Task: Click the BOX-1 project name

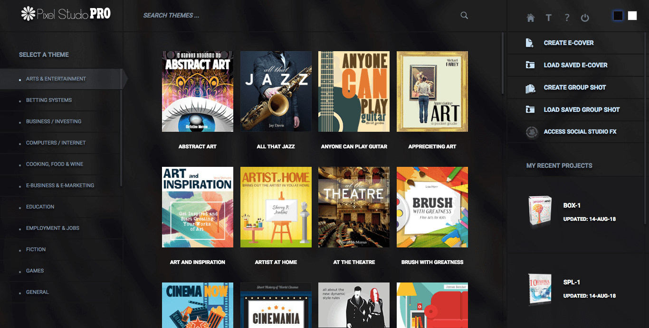Action: point(572,206)
